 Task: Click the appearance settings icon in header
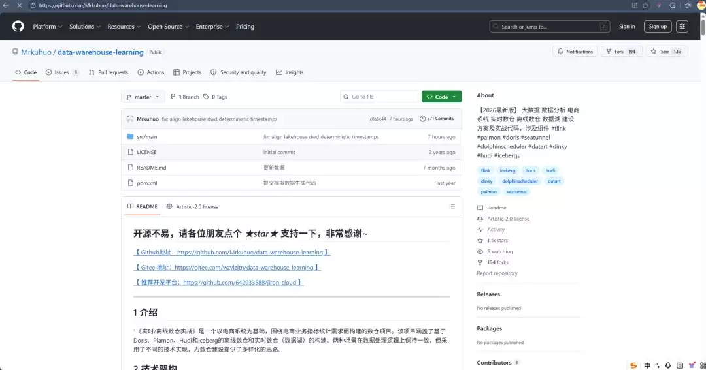pyautogui.click(x=682, y=27)
